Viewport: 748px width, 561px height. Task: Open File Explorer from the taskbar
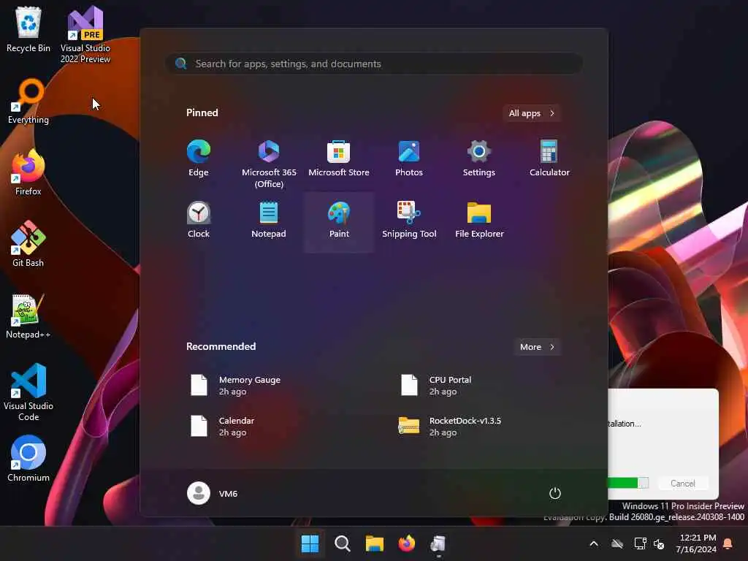click(x=375, y=543)
